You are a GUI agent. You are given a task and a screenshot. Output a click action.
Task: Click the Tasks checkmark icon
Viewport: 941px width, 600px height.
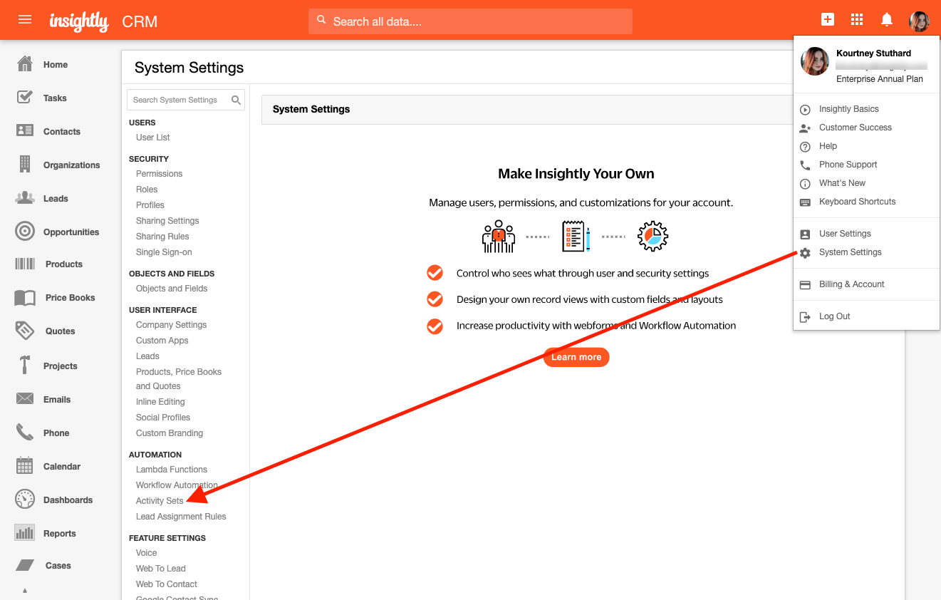(x=25, y=98)
